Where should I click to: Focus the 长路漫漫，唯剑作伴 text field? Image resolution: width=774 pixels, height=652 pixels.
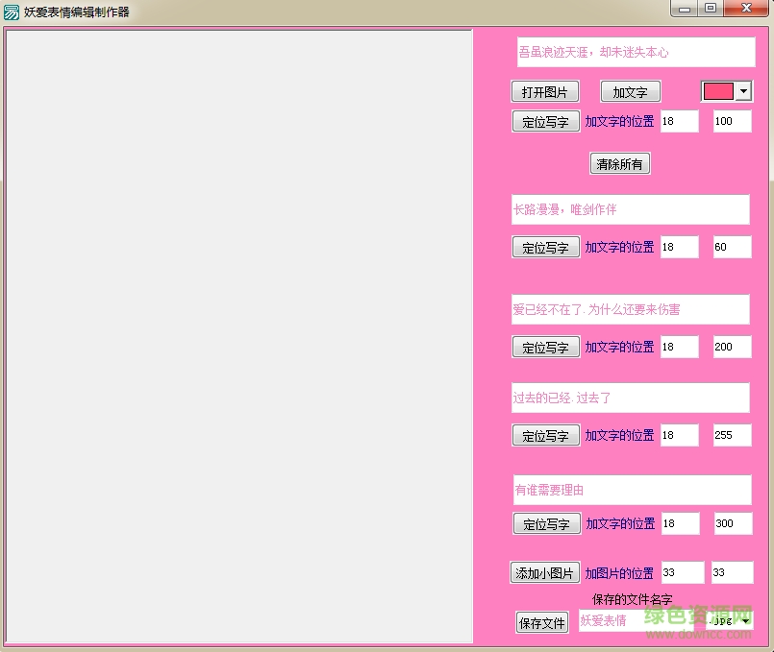pos(631,209)
